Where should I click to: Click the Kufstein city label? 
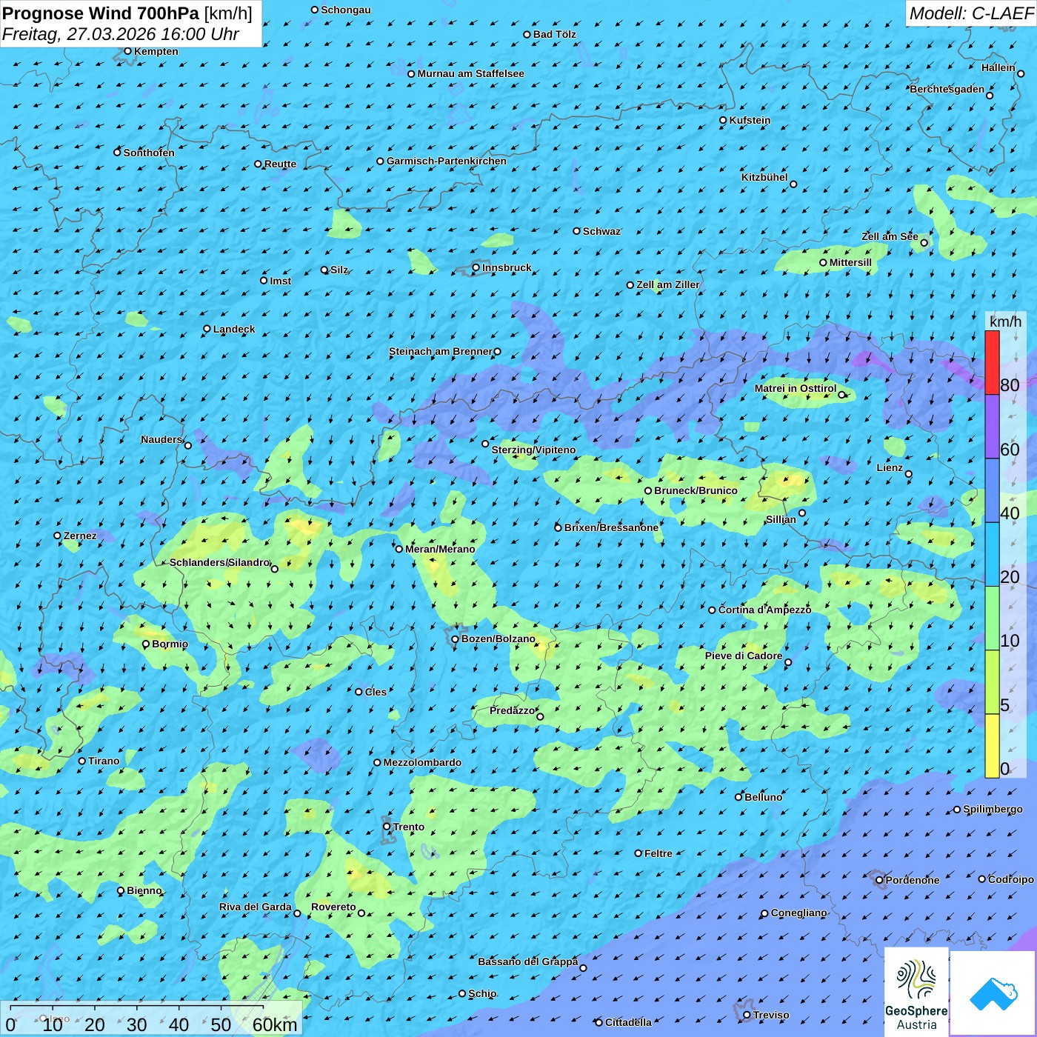(x=750, y=120)
